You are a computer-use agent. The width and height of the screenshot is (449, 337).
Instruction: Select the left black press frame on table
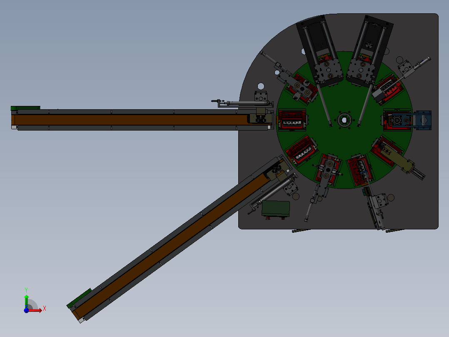[319, 52]
